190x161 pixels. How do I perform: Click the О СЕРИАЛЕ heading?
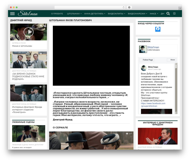pos(60,128)
